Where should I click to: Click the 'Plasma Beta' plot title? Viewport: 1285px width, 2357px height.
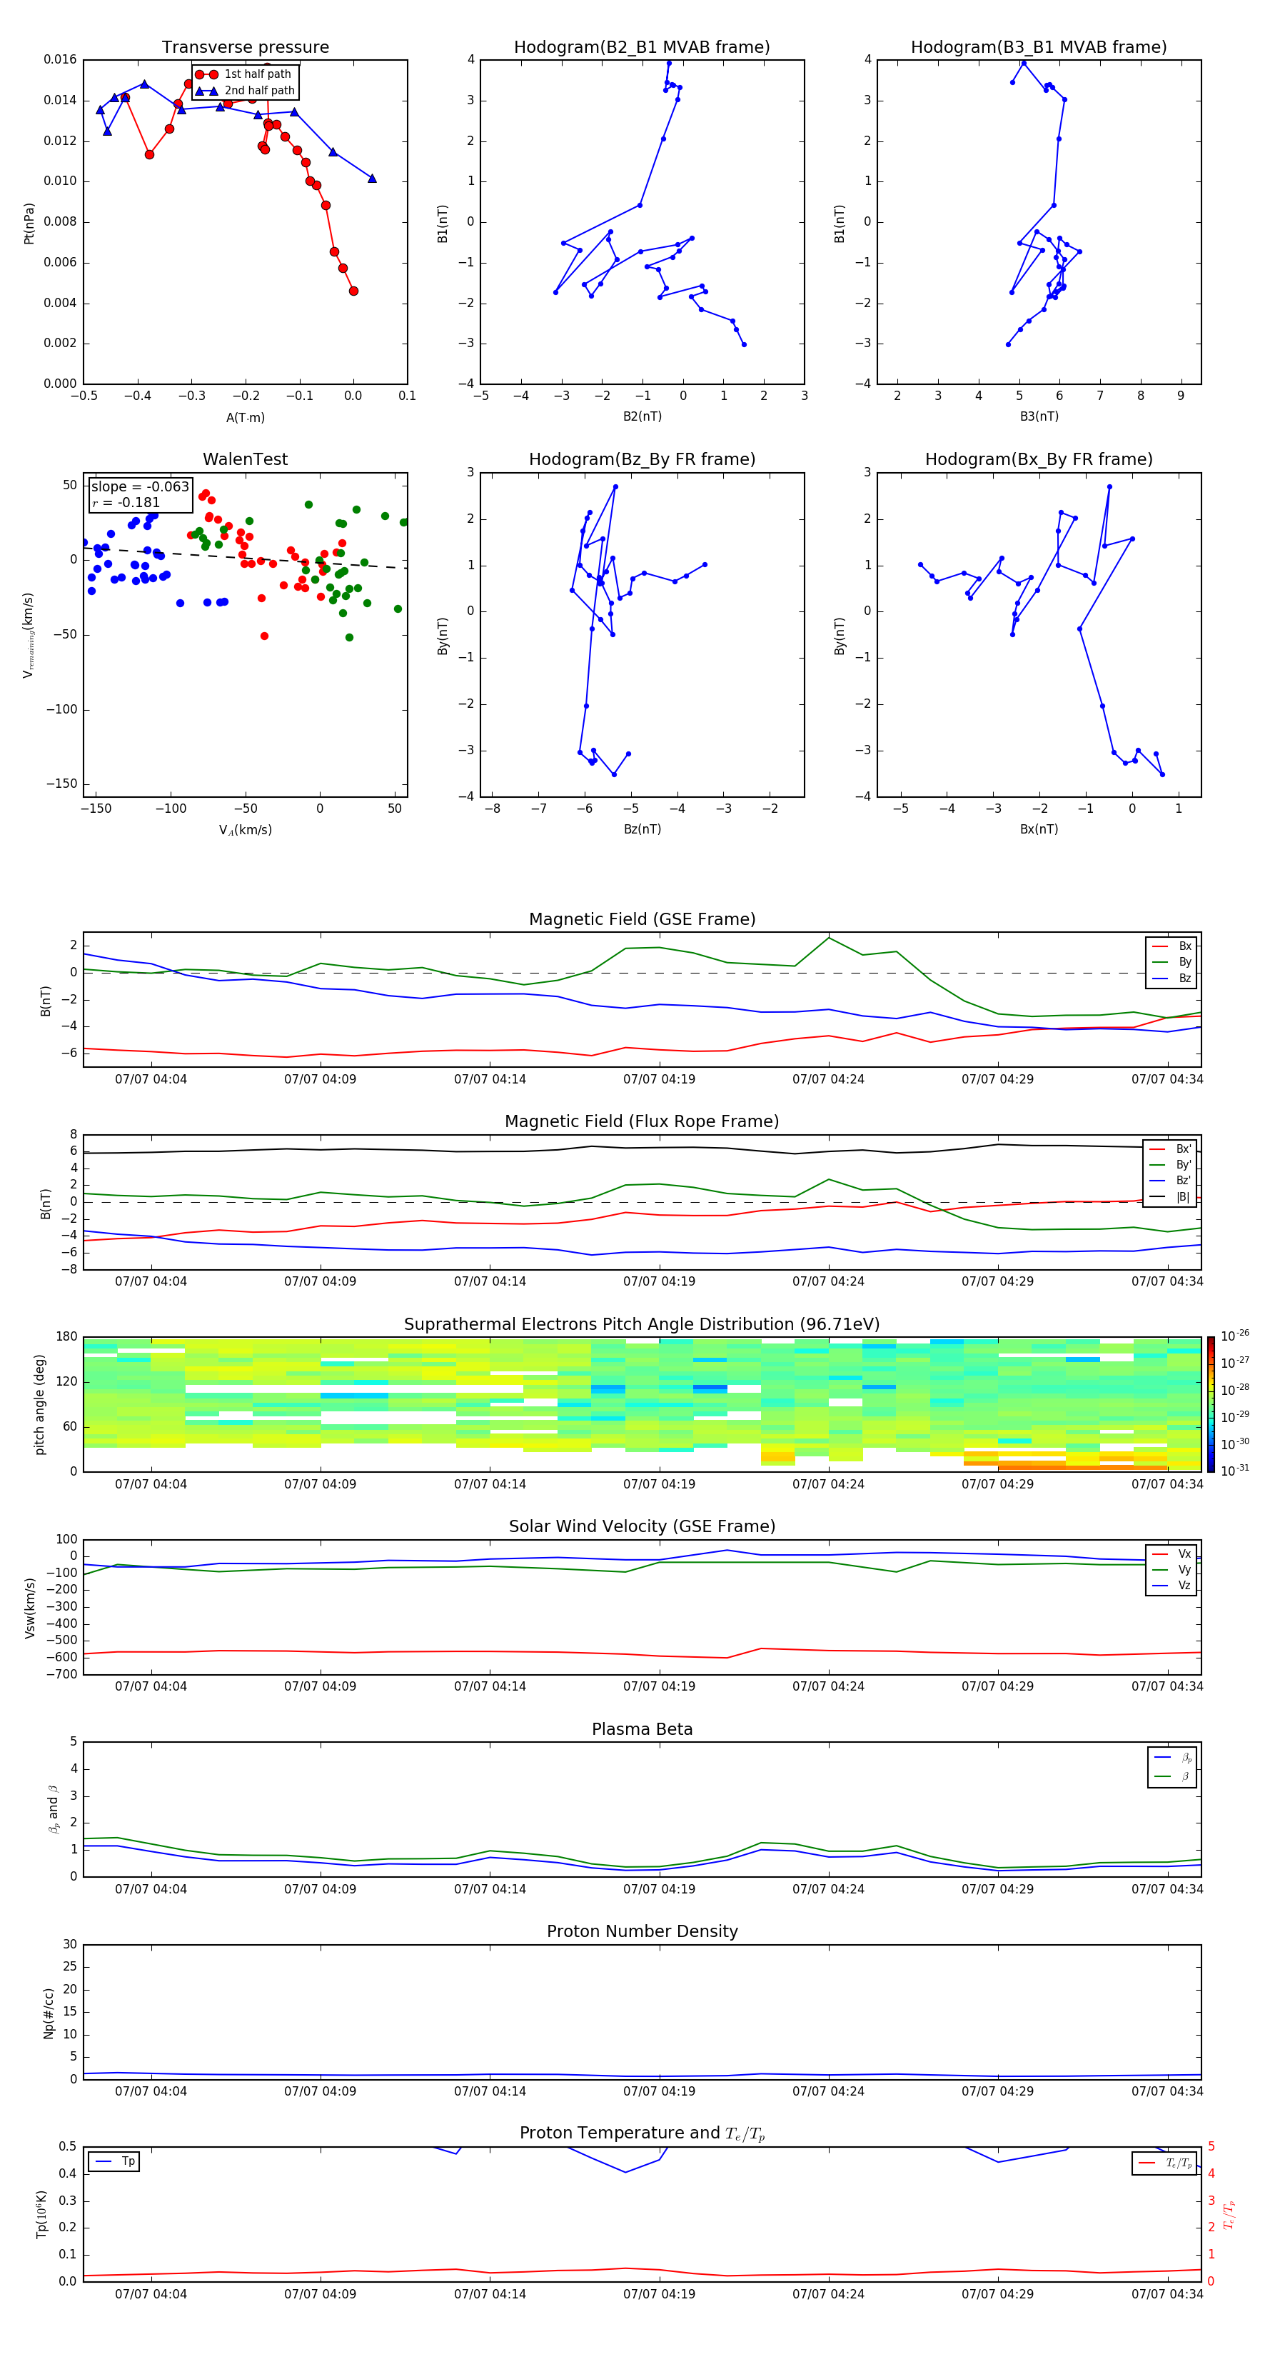click(x=642, y=1729)
